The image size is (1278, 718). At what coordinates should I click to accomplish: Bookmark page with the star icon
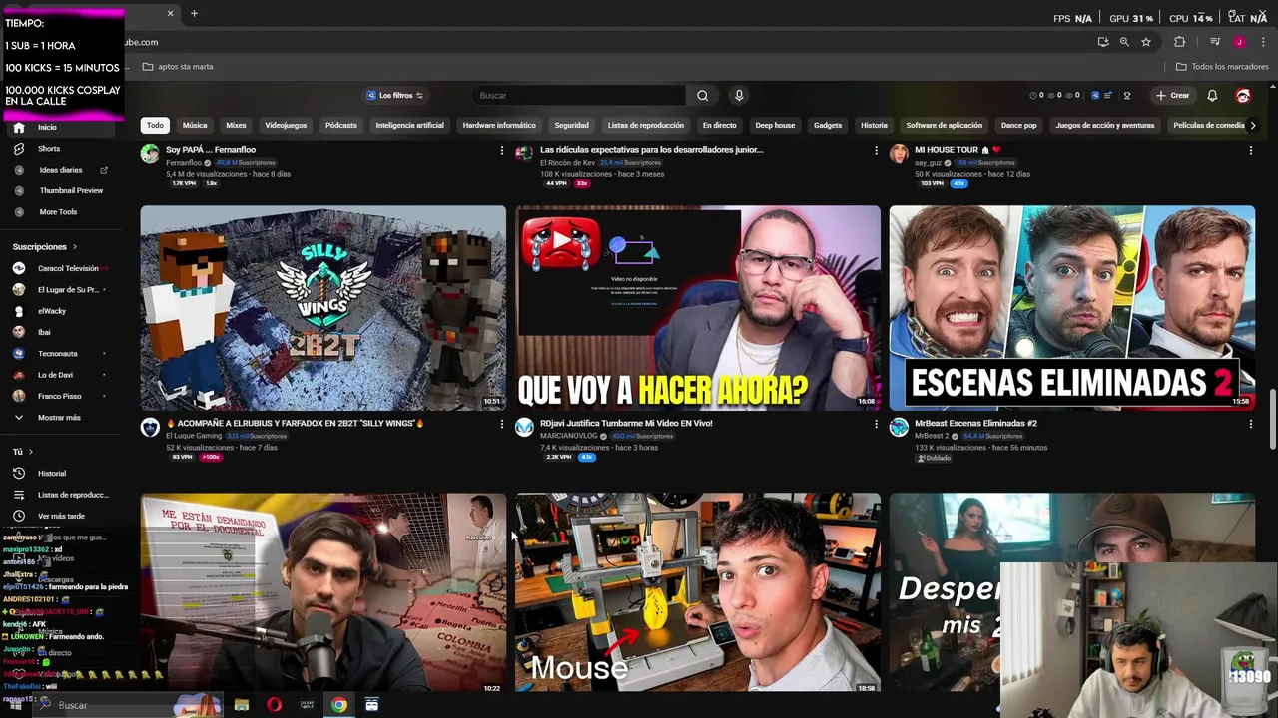point(1146,42)
